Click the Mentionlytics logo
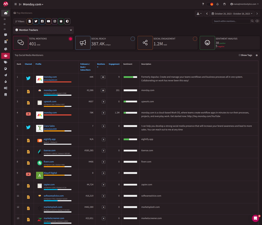This screenshot has height=225, width=262. click(6, 4)
